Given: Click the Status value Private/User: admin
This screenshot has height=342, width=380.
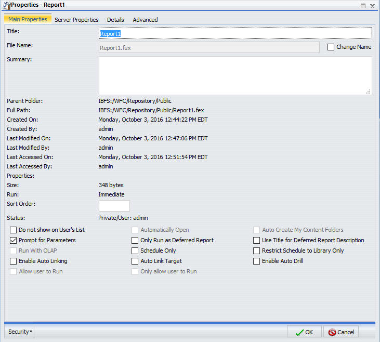Looking at the screenshot, I should click(x=123, y=218).
